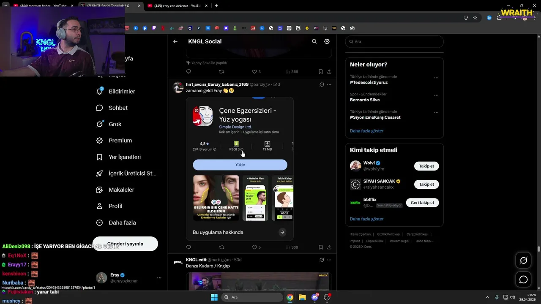This screenshot has height=304, width=541.
Task: Open the Sohbet chat icon in sidebar
Action: pyautogui.click(x=100, y=108)
